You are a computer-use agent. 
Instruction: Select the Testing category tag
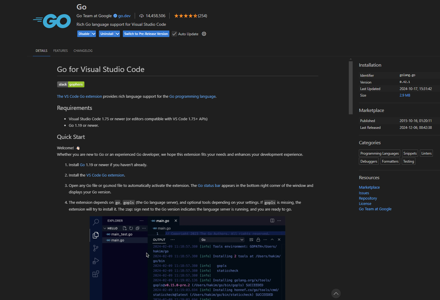point(409,161)
